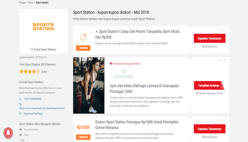Click the Sport Station kupon-kupon diskon heading
The height and width of the screenshot is (142, 248).
click(111, 12)
